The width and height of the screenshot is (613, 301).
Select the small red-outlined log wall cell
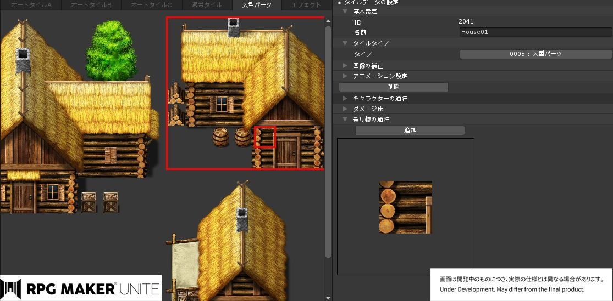click(x=265, y=137)
